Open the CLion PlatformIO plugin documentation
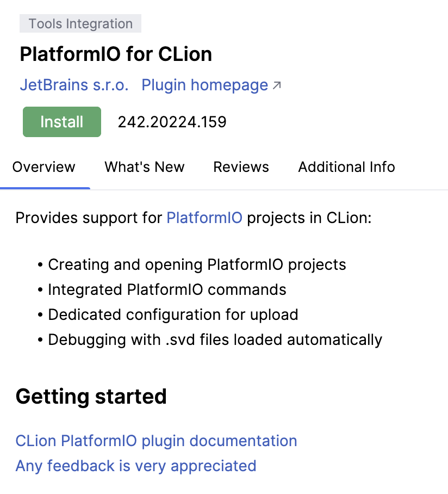 [x=156, y=441]
